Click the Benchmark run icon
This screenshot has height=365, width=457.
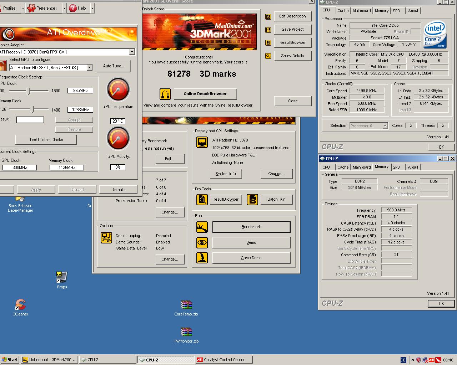[x=202, y=227]
